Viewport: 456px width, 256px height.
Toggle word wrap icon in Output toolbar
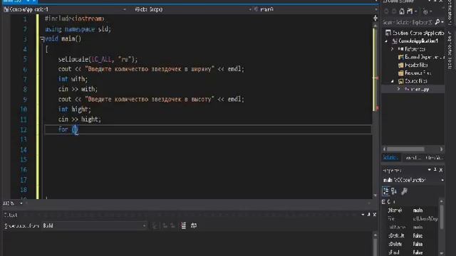pos(194,225)
